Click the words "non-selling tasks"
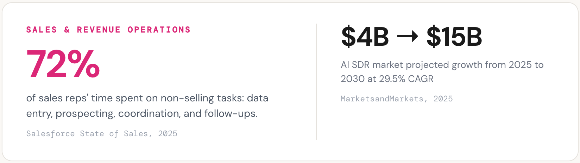This screenshot has width=580, height=163. coord(202,98)
